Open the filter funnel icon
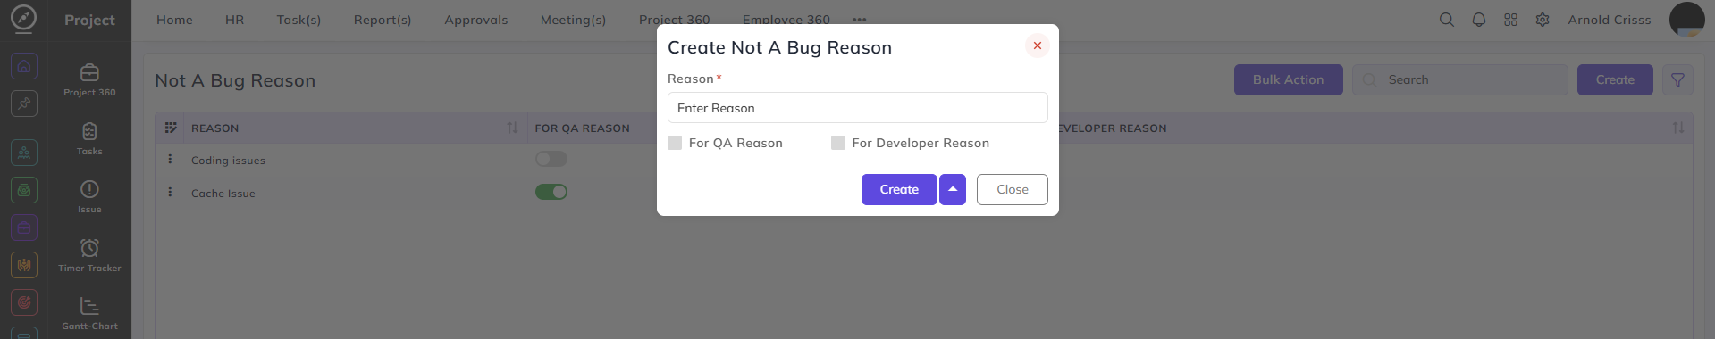 coord(1677,79)
